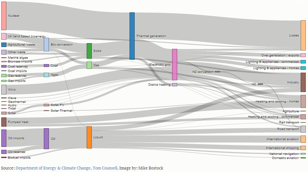The image size is (308, 172).
Task: Click the cyan Lighting & appliances - commercial node
Action: coord(303,62)
